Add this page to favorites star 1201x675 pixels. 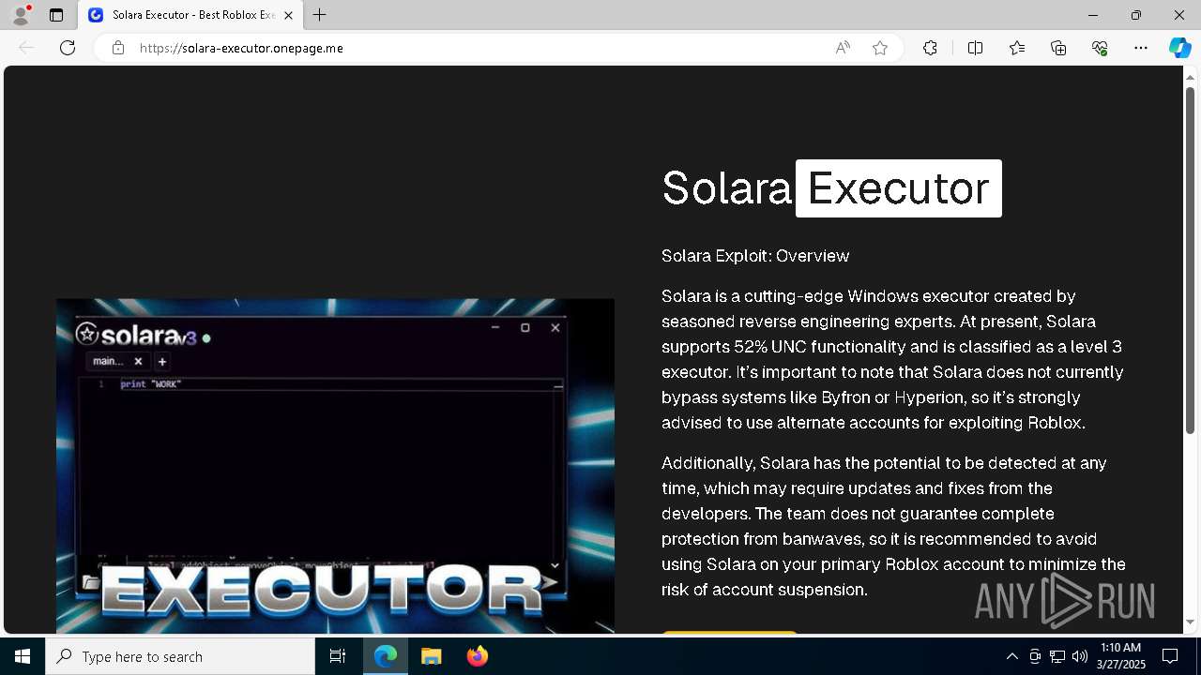tap(880, 48)
